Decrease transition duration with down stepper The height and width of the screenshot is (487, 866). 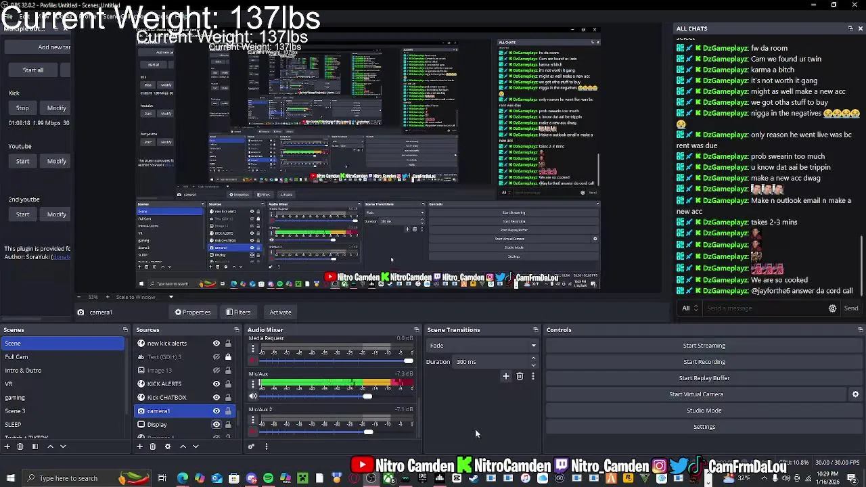pos(533,365)
